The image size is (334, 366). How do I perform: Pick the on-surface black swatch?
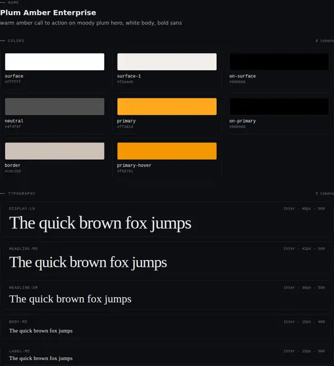coord(279,62)
